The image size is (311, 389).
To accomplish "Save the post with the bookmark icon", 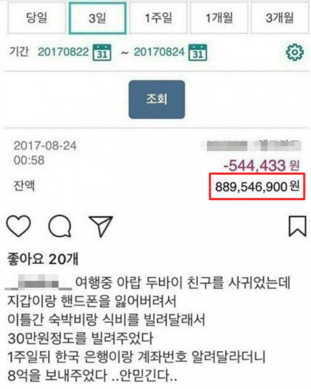I will pos(297,226).
